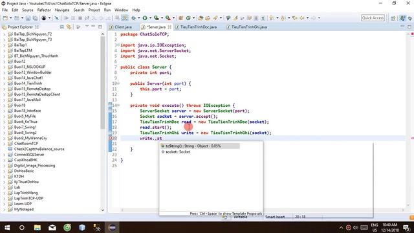Run the program with green Run icon
The image size is (414, 233).
click(145, 18)
